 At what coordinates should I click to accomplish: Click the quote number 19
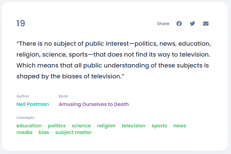(x=21, y=24)
